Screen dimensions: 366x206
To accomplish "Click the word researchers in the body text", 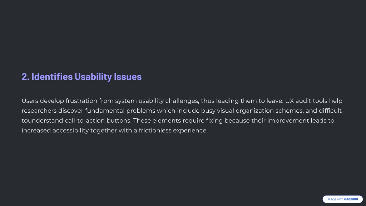I will point(39,111).
